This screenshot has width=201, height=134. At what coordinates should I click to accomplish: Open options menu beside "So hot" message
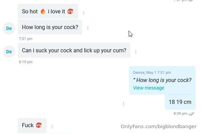click(x=84, y=13)
